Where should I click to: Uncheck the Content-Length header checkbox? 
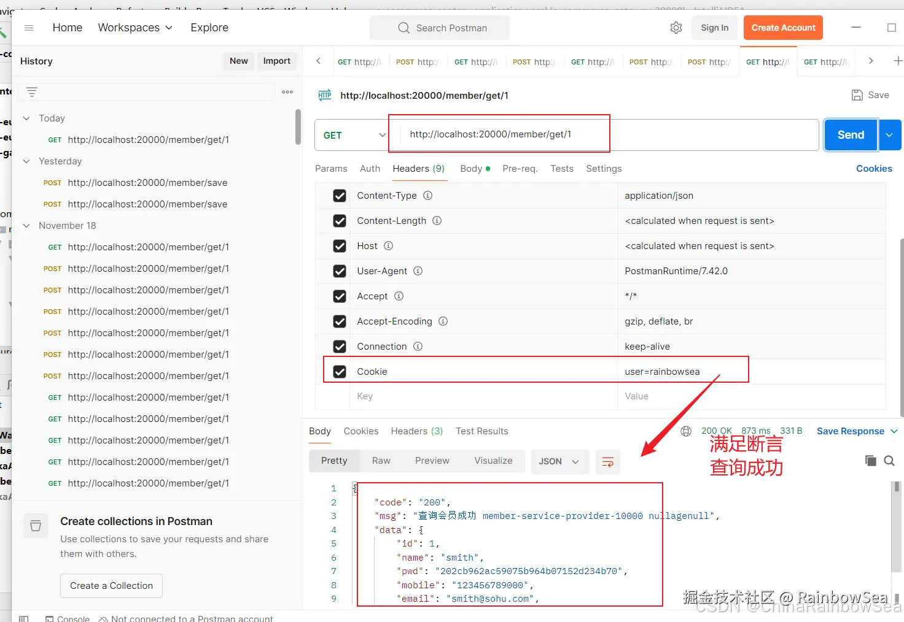340,221
